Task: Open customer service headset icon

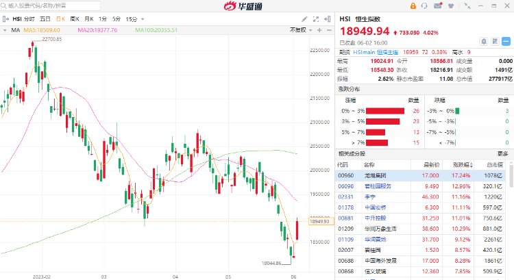Action: click(424, 6)
